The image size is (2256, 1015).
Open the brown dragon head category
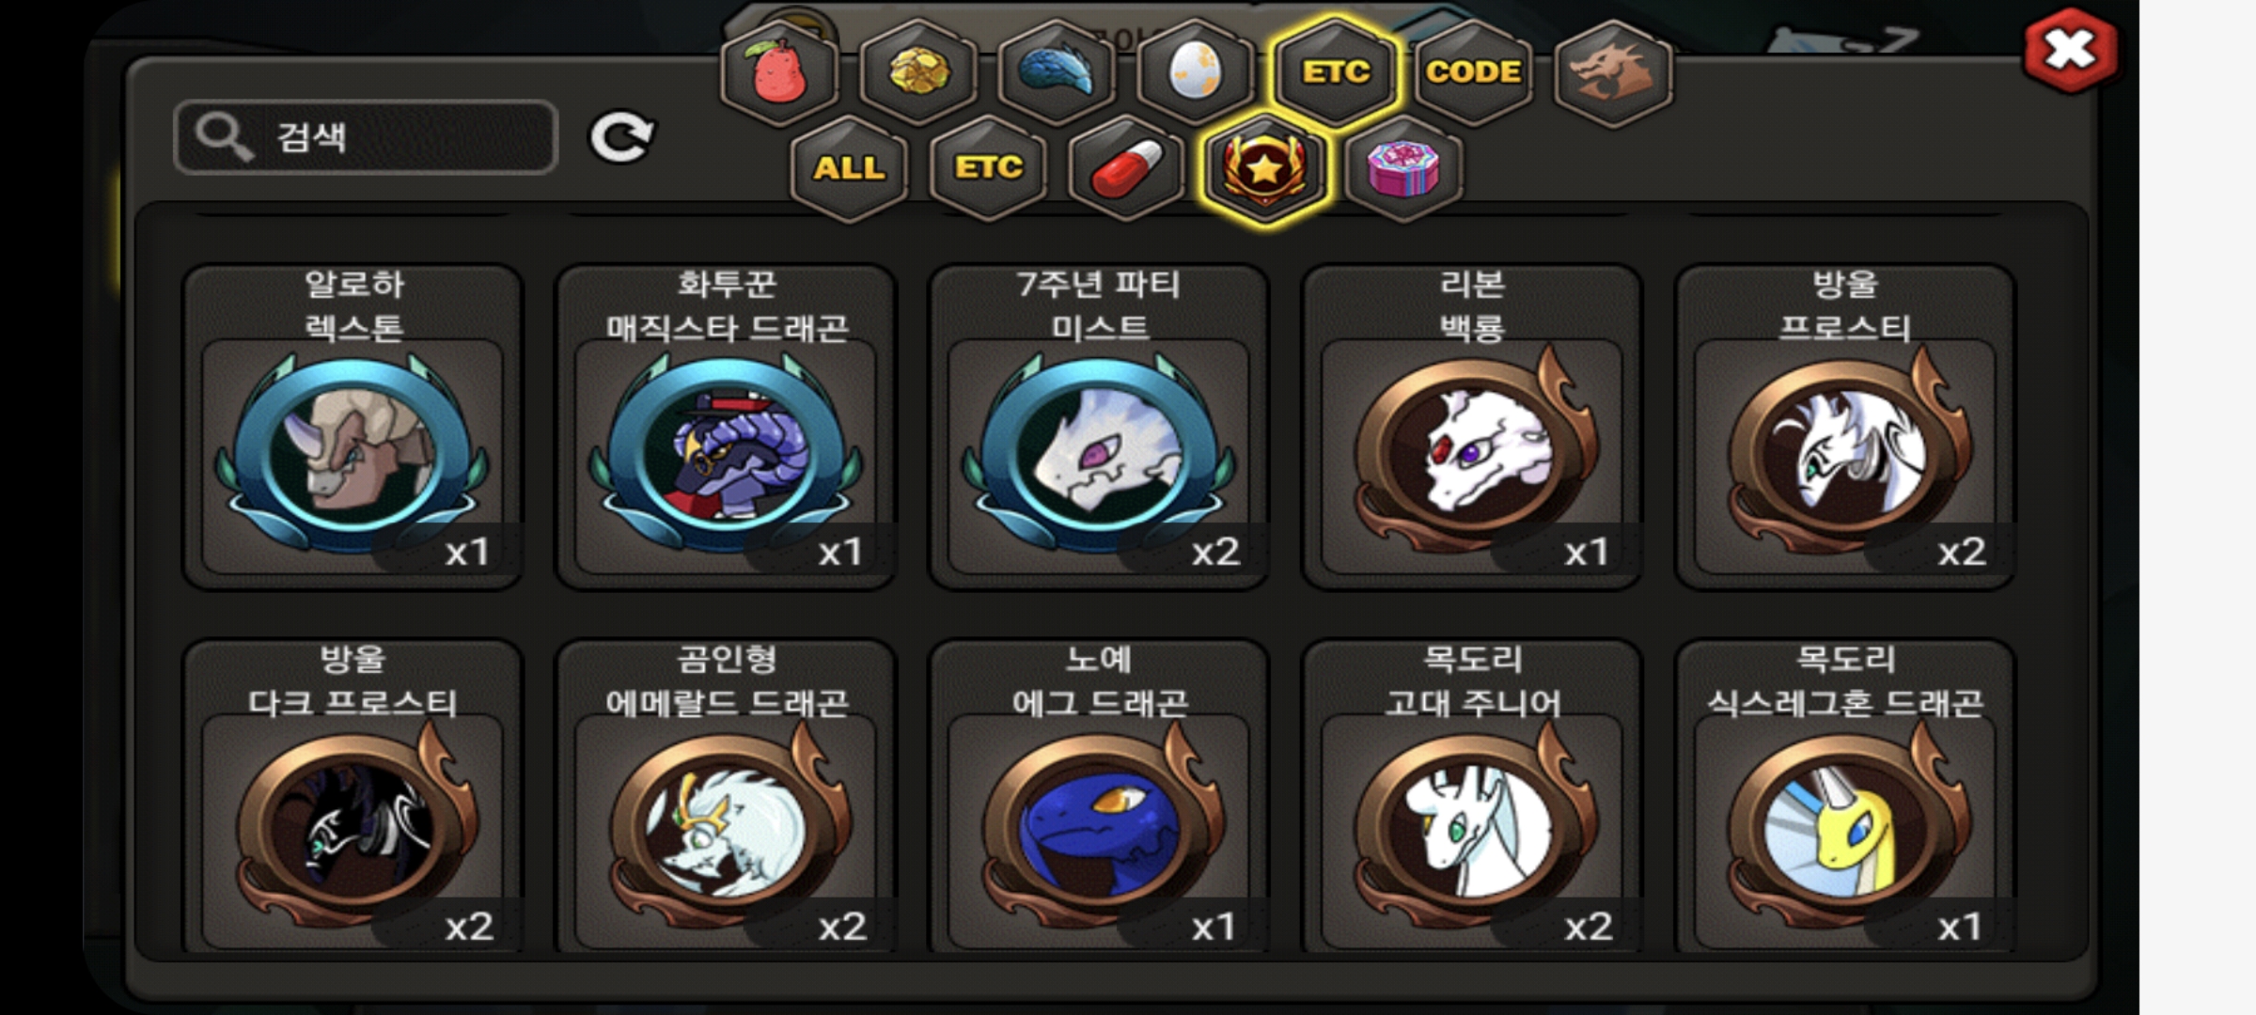(1613, 73)
